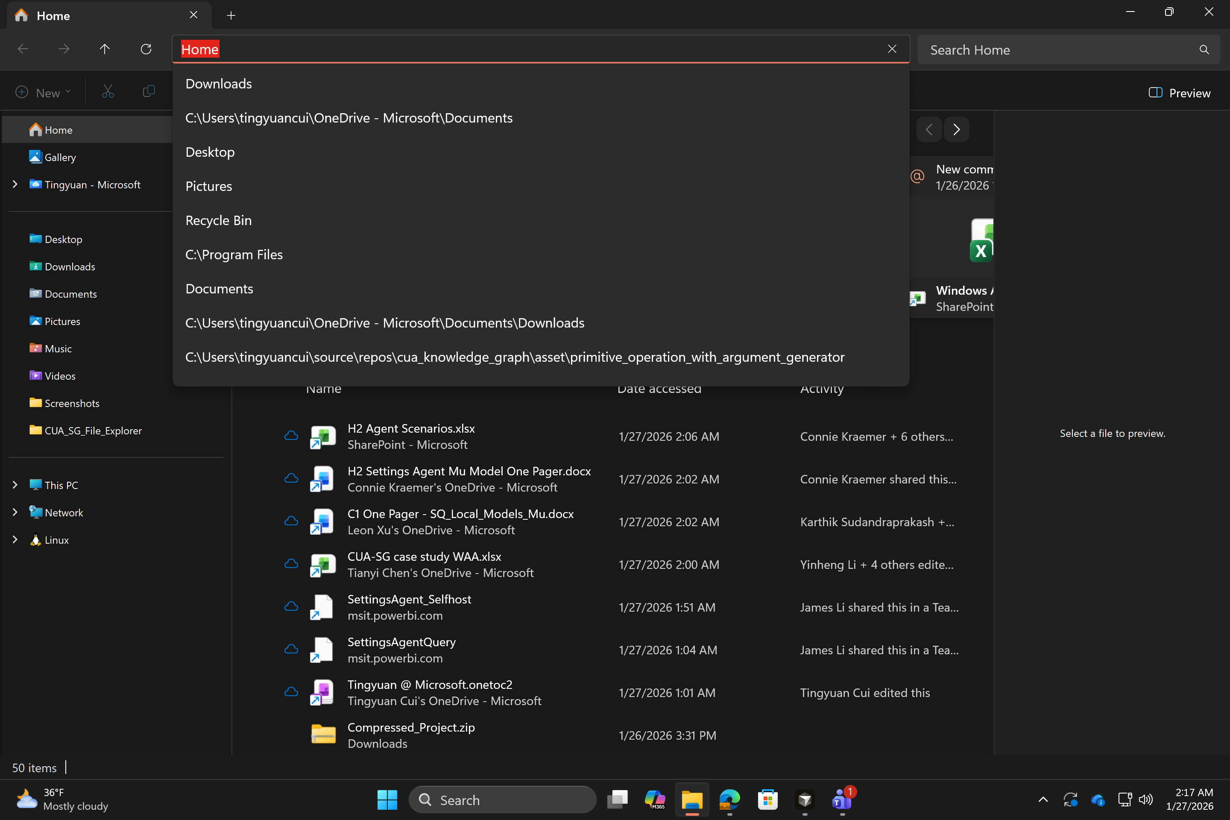Click the Copy icon in toolbar
The image size is (1230, 820).
pyautogui.click(x=149, y=92)
